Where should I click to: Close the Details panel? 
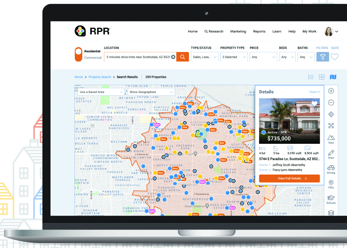(x=315, y=92)
